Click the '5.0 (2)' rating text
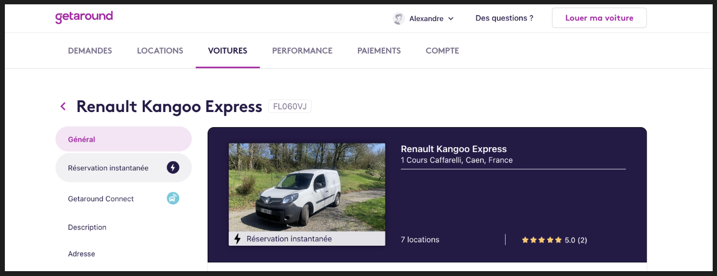Viewport: 717px width, 276px height. [576, 240]
